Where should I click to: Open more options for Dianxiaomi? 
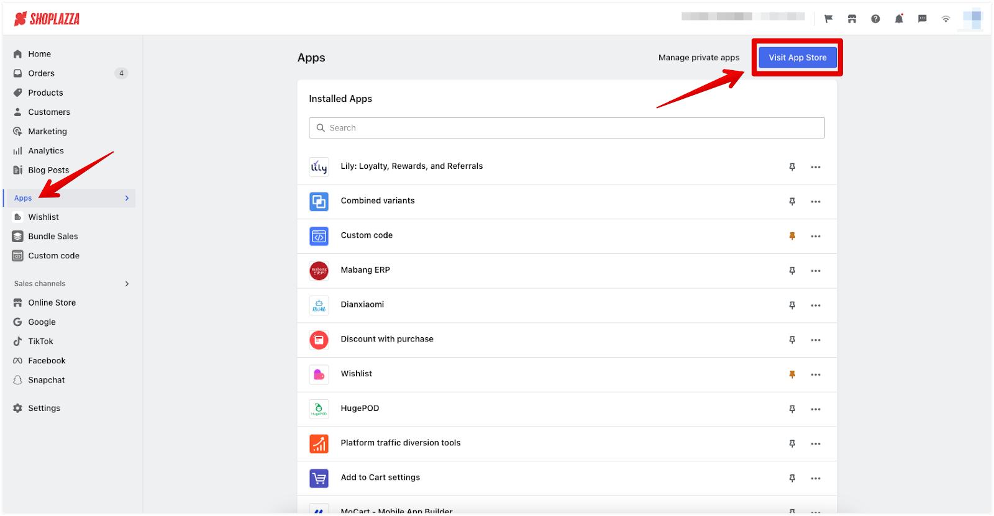click(816, 306)
